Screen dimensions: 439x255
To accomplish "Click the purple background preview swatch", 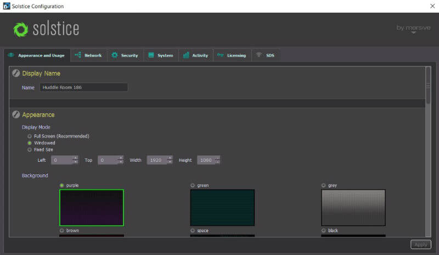I will [92, 208].
